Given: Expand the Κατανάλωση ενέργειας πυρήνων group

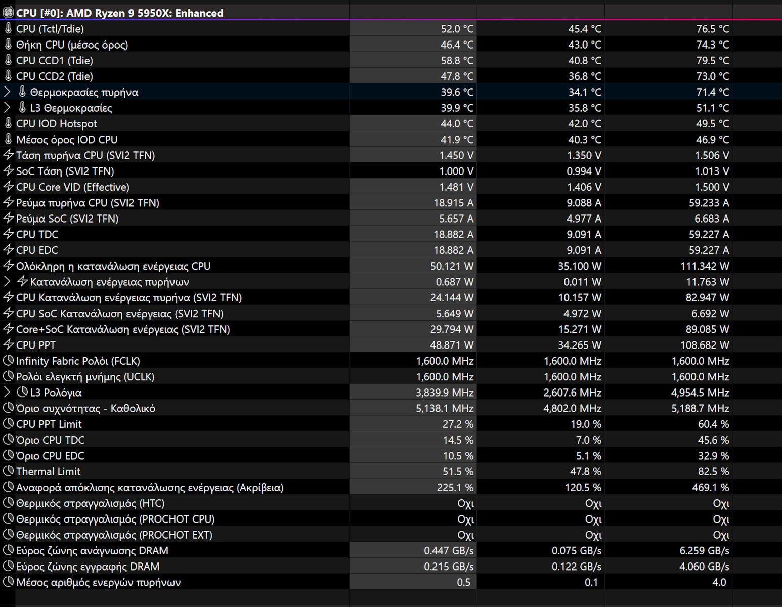Looking at the screenshot, I should pos(7,282).
